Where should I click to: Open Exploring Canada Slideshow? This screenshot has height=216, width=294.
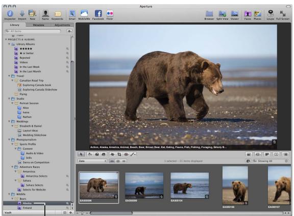pyautogui.click(x=37, y=90)
